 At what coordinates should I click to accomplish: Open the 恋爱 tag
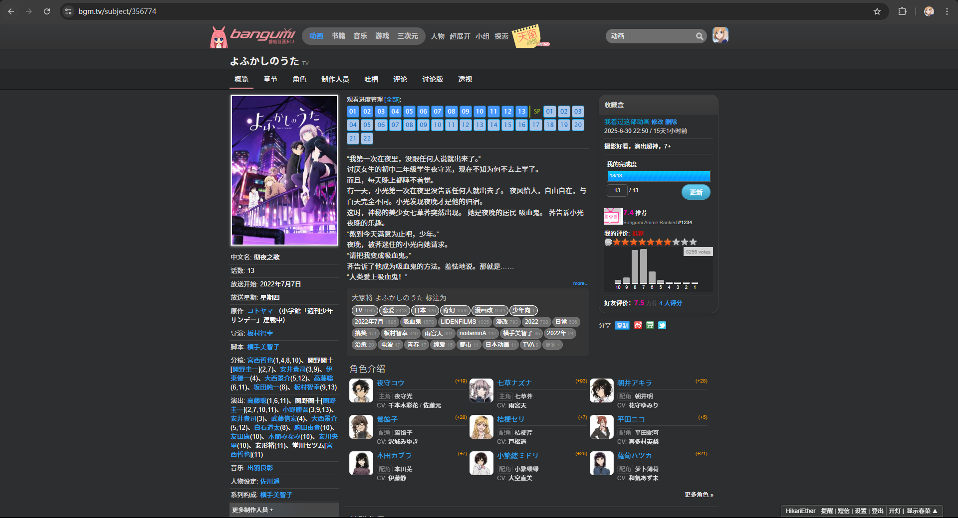tap(394, 310)
